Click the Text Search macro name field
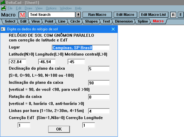This screenshot has width=184, height=137. (52, 15)
